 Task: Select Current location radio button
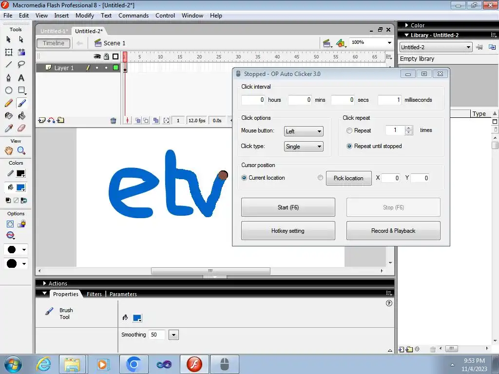[x=244, y=178]
